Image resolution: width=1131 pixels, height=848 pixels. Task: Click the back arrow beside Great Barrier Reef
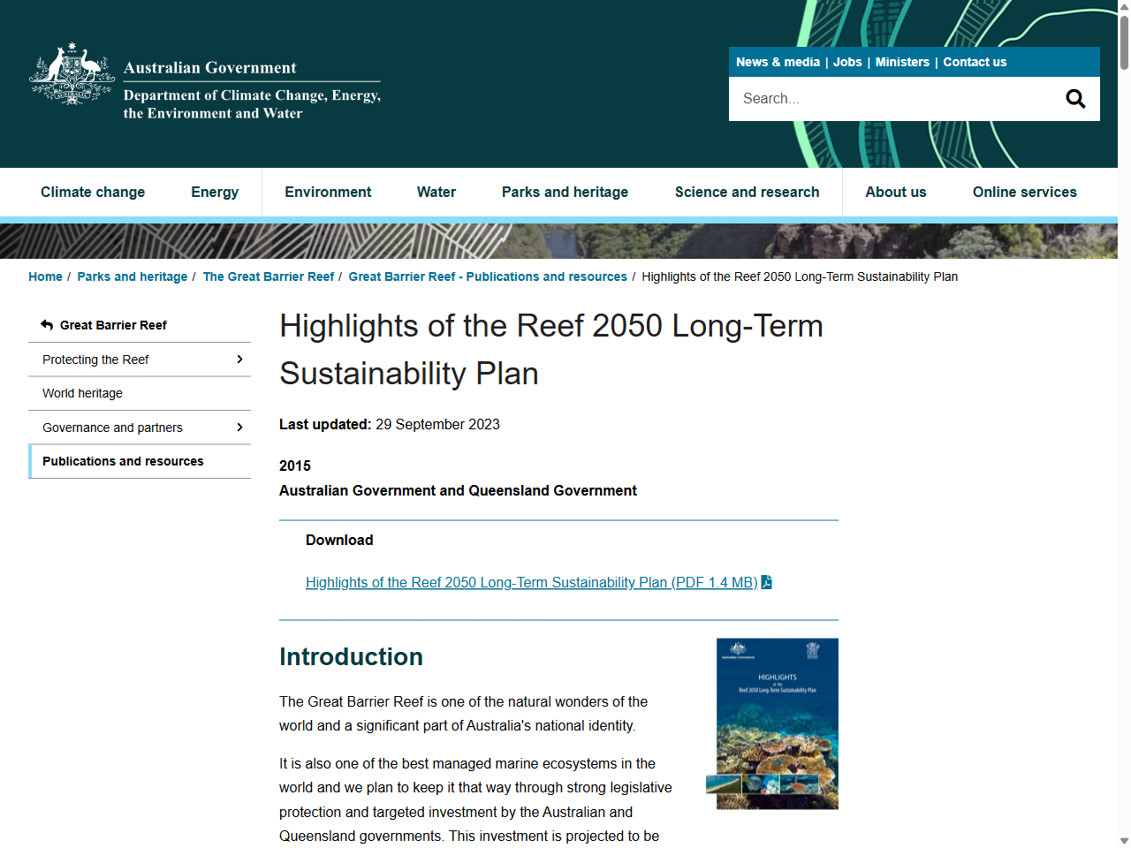[46, 325]
